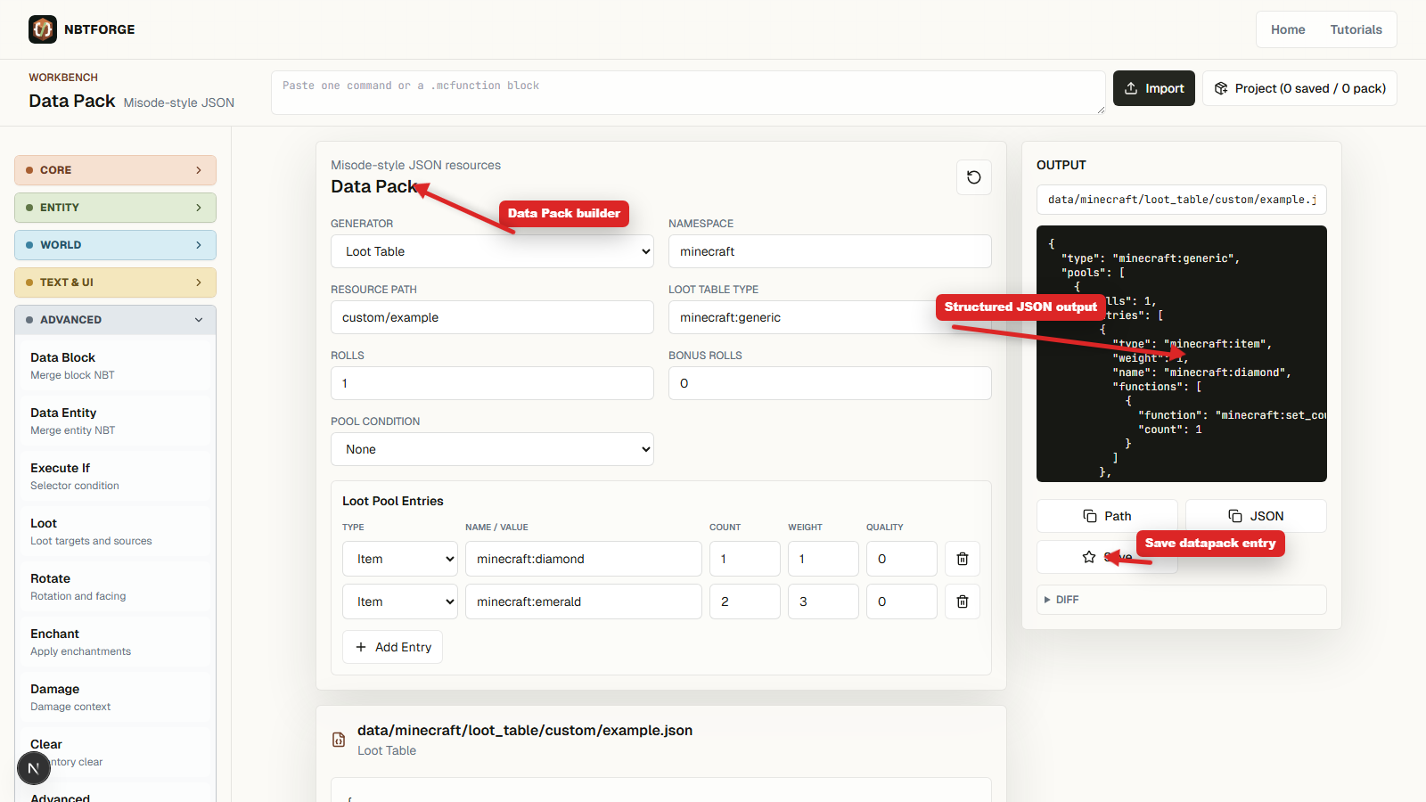Click the weight field for diamond entry
The image size is (1426, 802).
[x=824, y=559]
